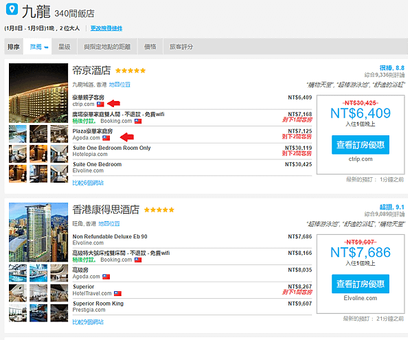This screenshot has width=412, height=340.
Task: Click the five-star rating of 香港康得思酒店
Action: coord(159,209)
